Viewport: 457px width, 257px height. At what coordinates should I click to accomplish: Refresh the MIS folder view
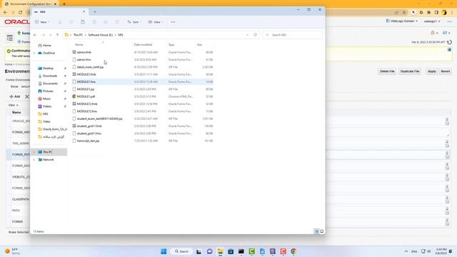tap(256, 35)
